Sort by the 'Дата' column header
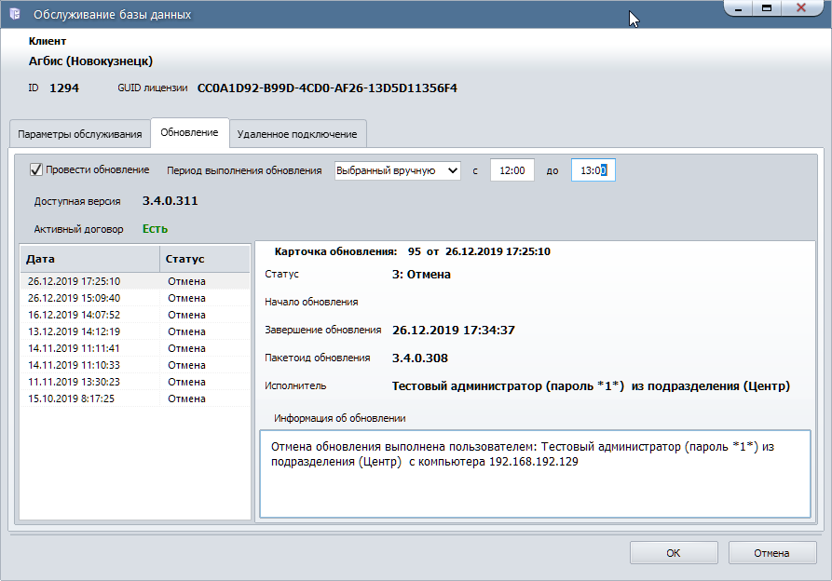This screenshot has height=581, width=832. pyautogui.click(x=89, y=259)
